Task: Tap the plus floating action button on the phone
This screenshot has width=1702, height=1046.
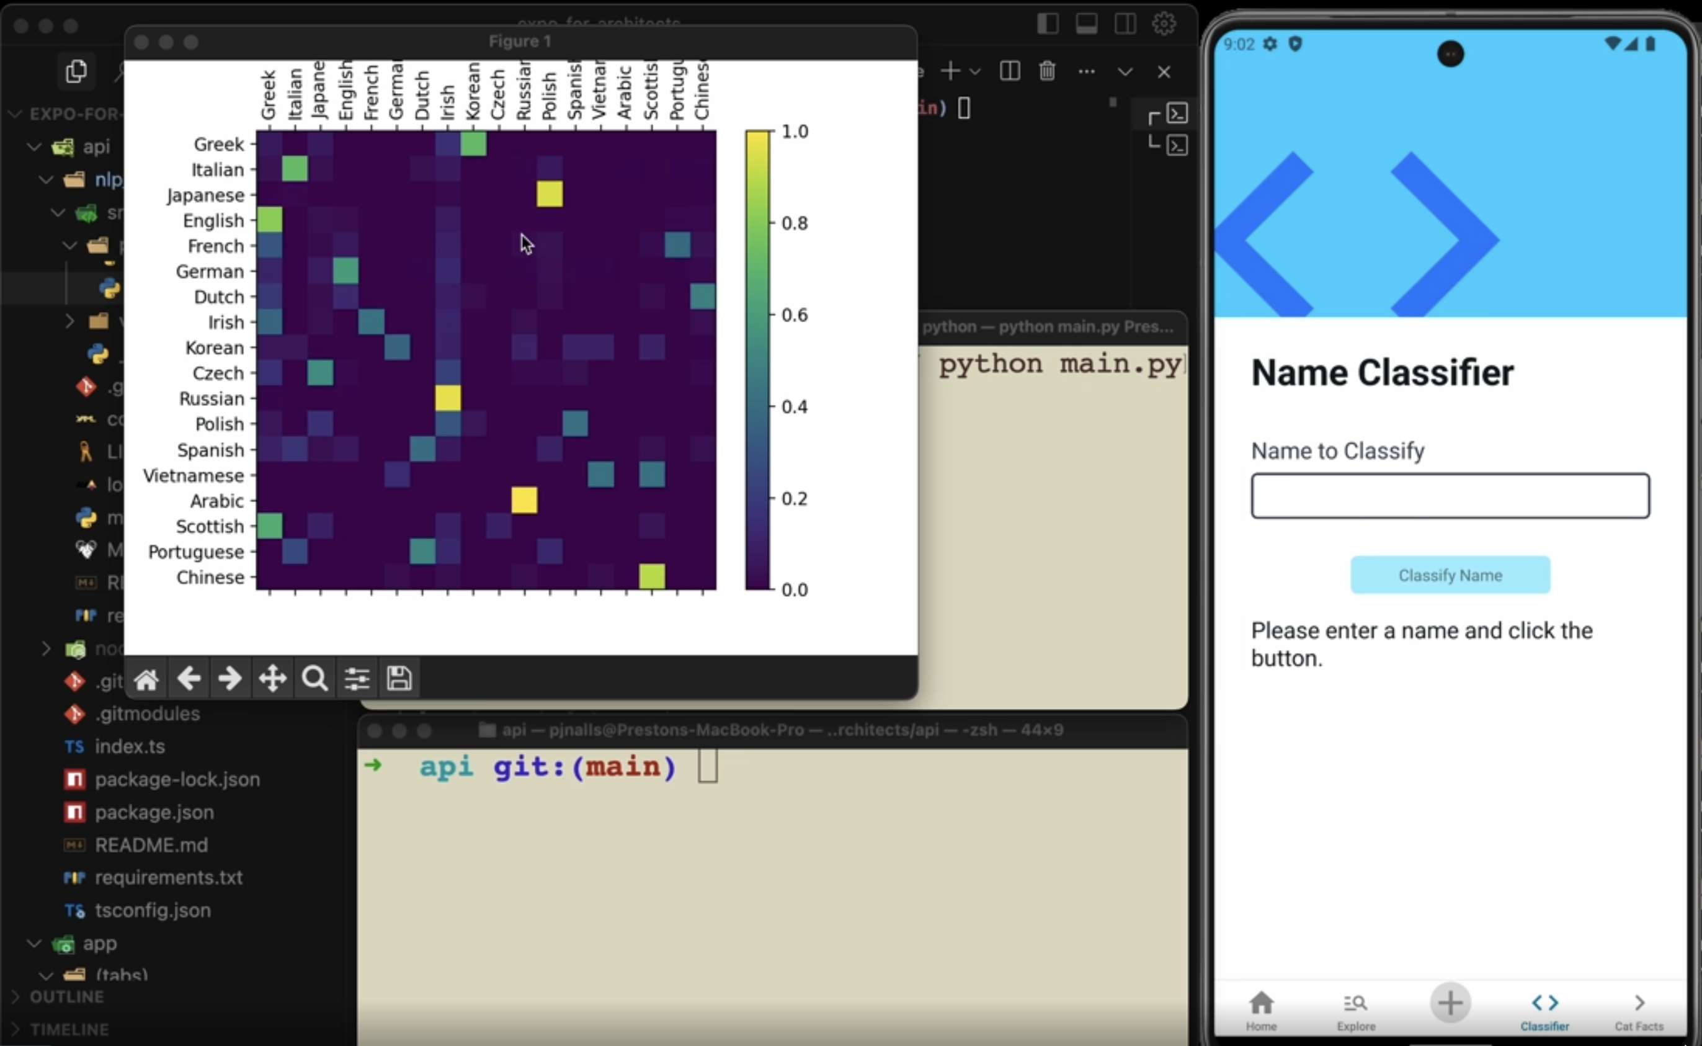Action: click(1450, 1004)
